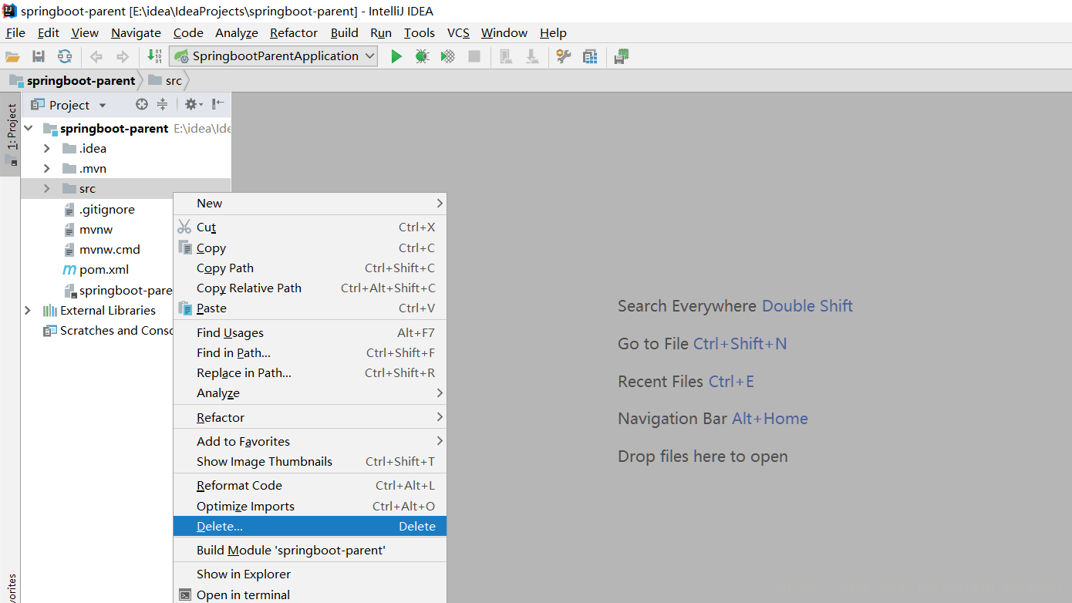Open the Project view selector dropdown
Screen dimensions: 1072x603
[103, 105]
